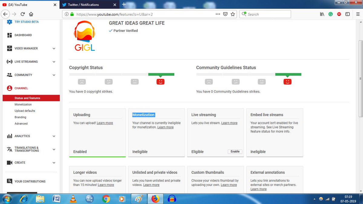Click the Live Streaming broadcast icon

point(9,62)
